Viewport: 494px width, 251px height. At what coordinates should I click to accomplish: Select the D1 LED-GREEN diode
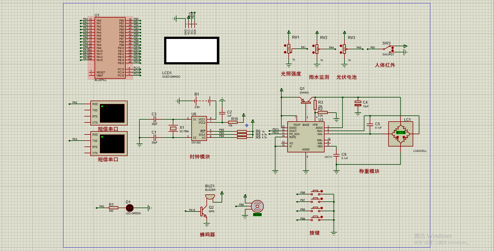[130, 208]
